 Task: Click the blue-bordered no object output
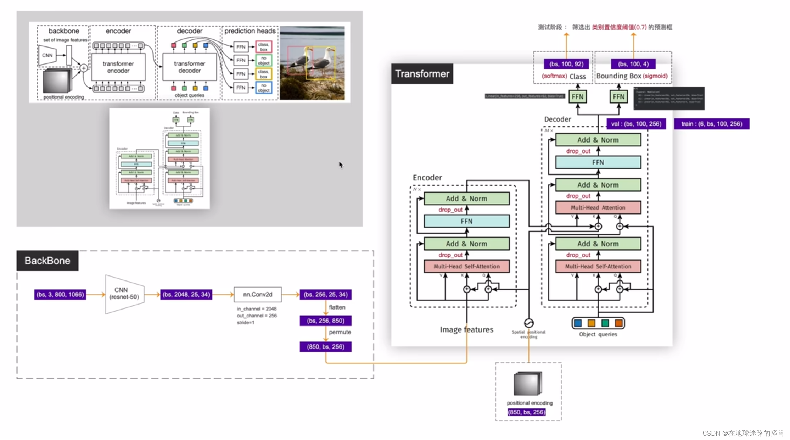[263, 88]
